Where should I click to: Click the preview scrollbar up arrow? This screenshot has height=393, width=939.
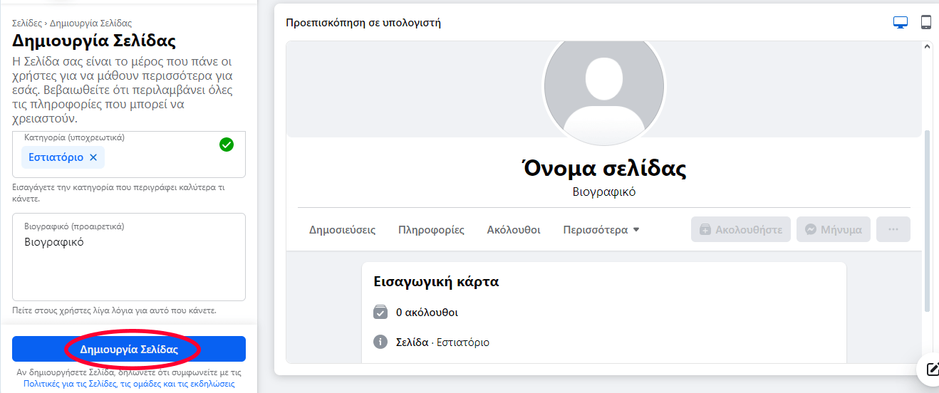click(x=927, y=46)
